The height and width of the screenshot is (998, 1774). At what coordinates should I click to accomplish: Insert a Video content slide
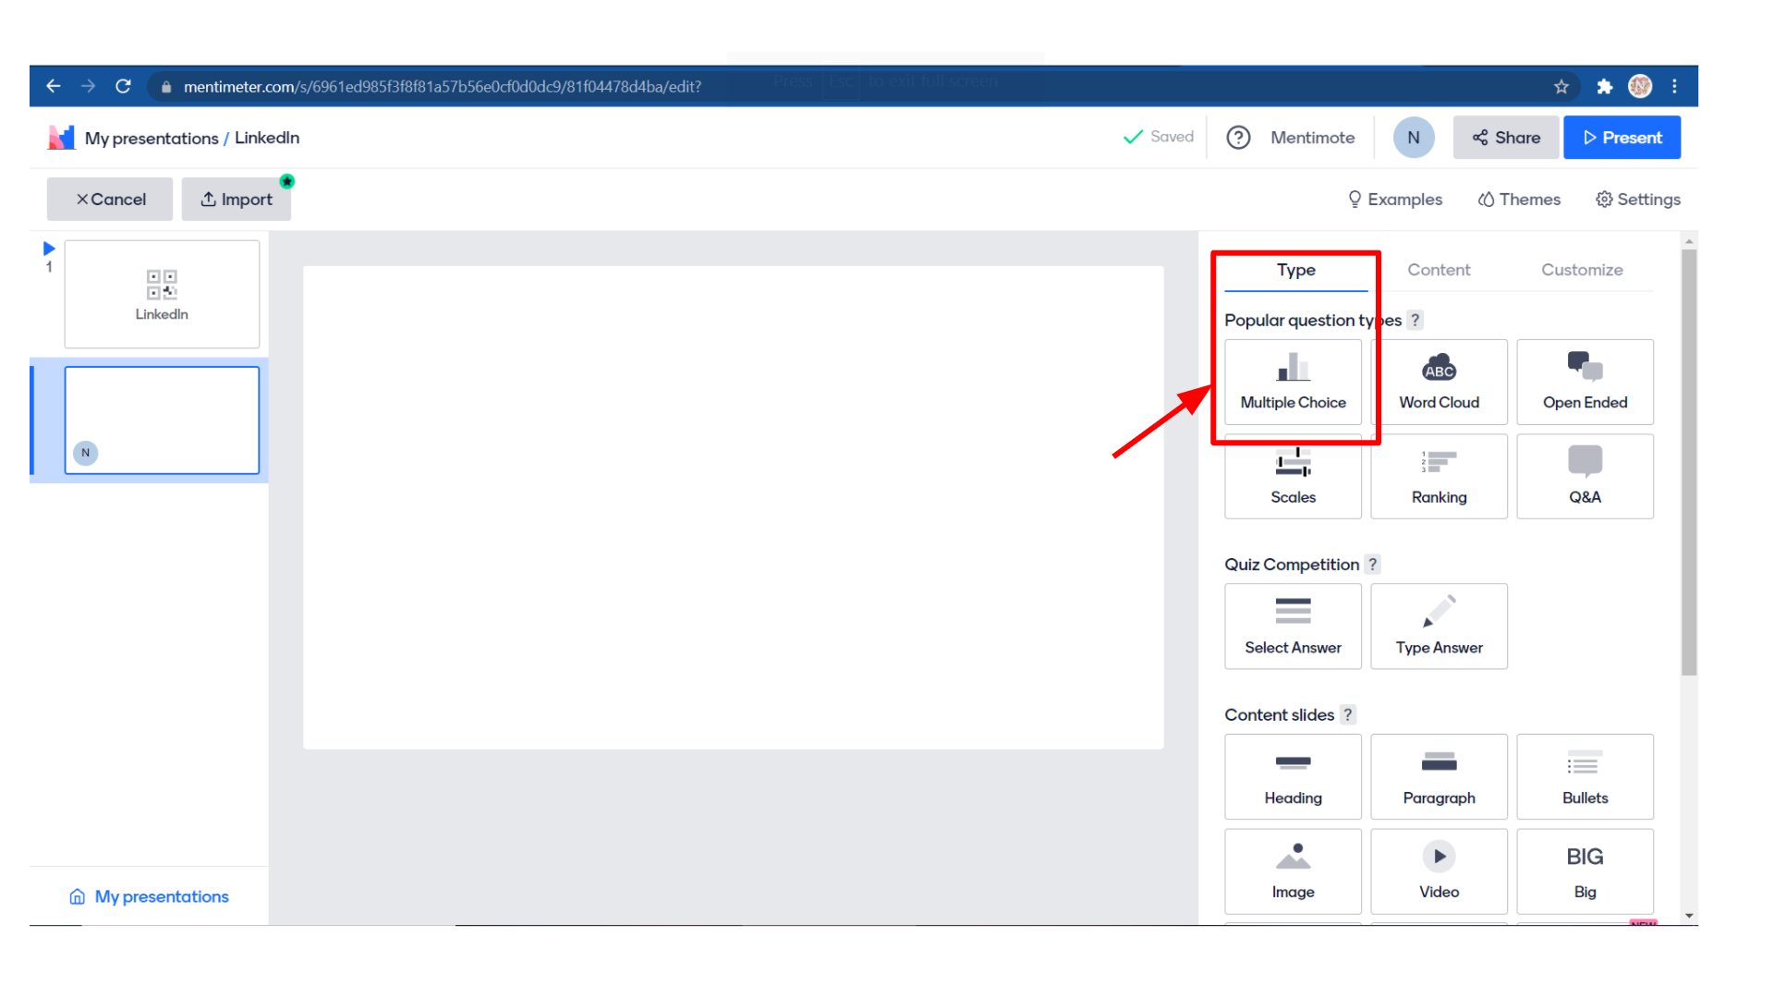point(1439,870)
